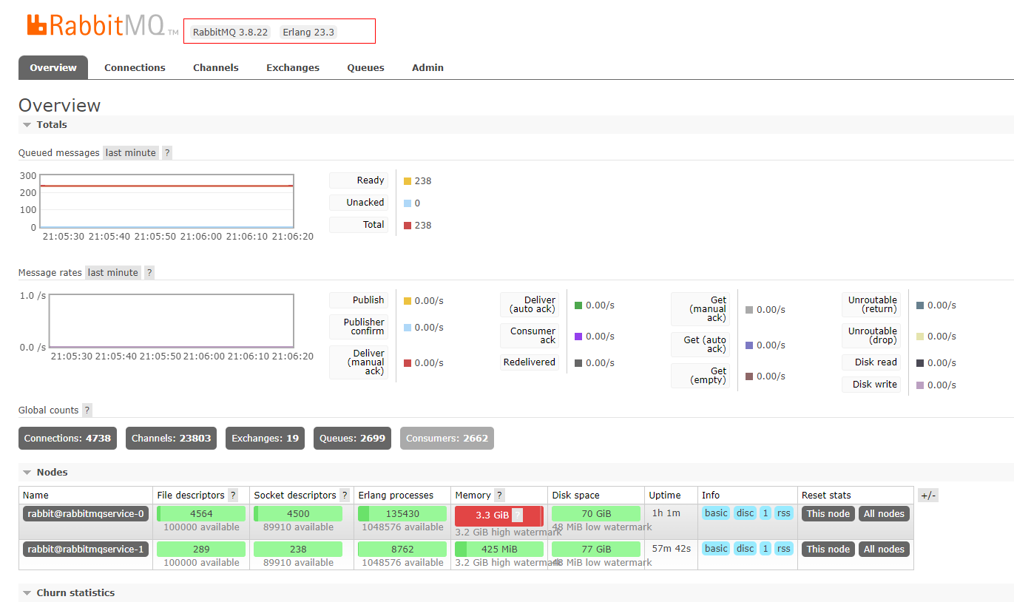Click the 70 GiB disk space bar
Viewport: 1014px width, 605px height.
click(596, 514)
